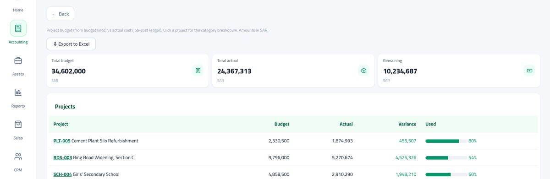Go to Home in sidebar

pyautogui.click(x=18, y=10)
